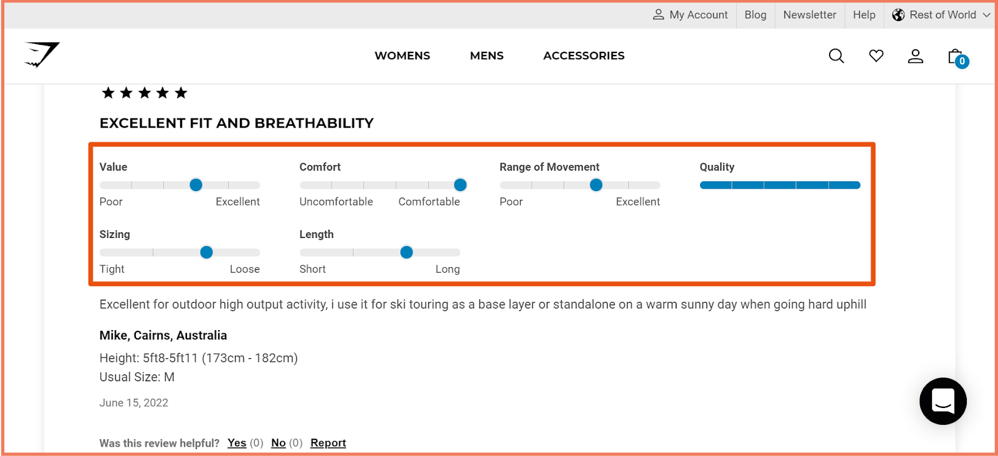
Task: Open the ACCESSORIES menu
Action: pos(583,55)
